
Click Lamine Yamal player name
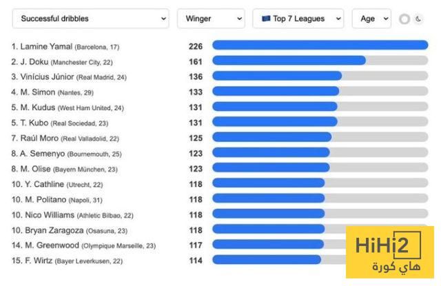tap(46, 46)
